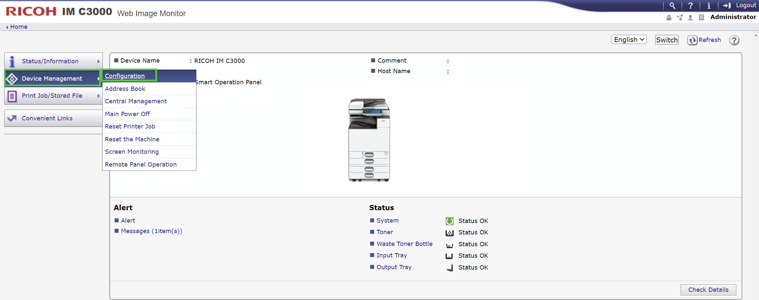This screenshot has width=759, height=300.
Task: Click the Print Job/Stored File document icon
Action: [x=12, y=96]
